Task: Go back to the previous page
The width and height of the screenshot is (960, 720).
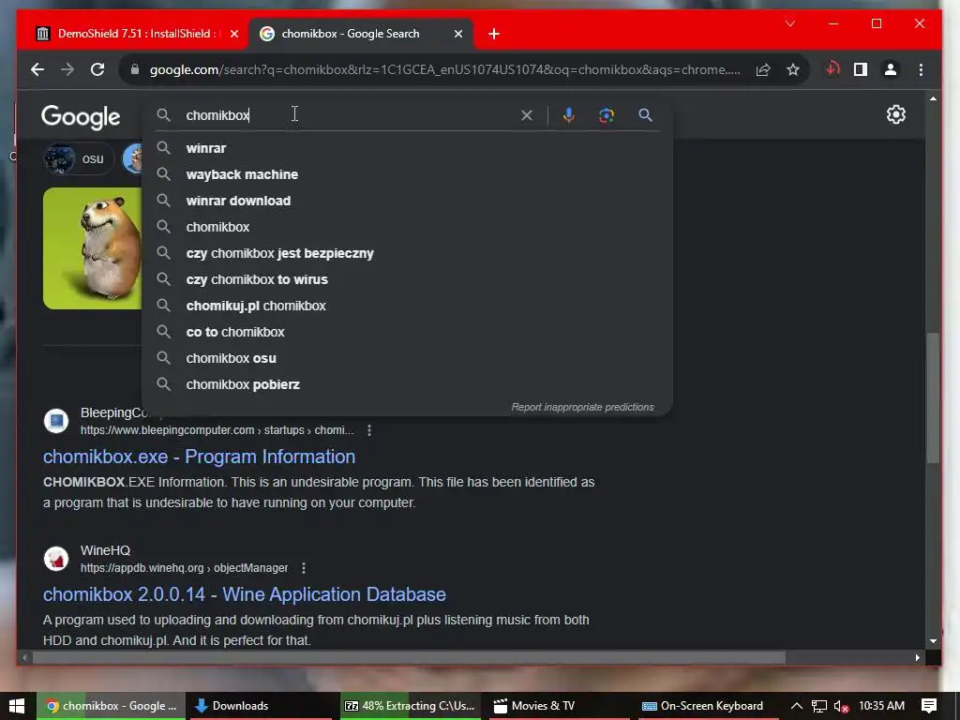Action: point(37,69)
